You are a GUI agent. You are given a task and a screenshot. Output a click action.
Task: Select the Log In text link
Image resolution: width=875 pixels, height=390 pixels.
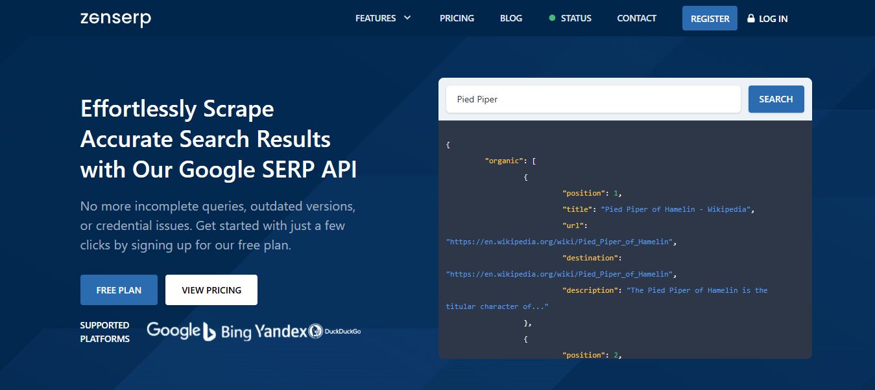click(773, 19)
